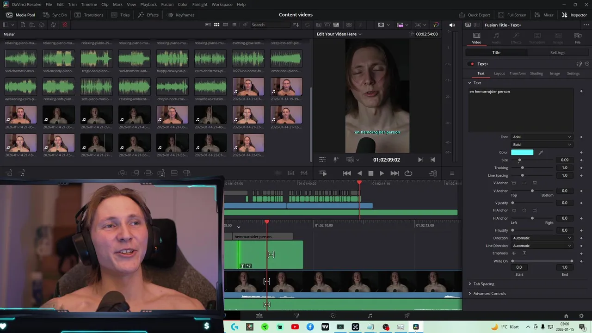The width and height of the screenshot is (592, 333).
Task: Click the 'en hemorrojder person' text field
Action: 520,110
